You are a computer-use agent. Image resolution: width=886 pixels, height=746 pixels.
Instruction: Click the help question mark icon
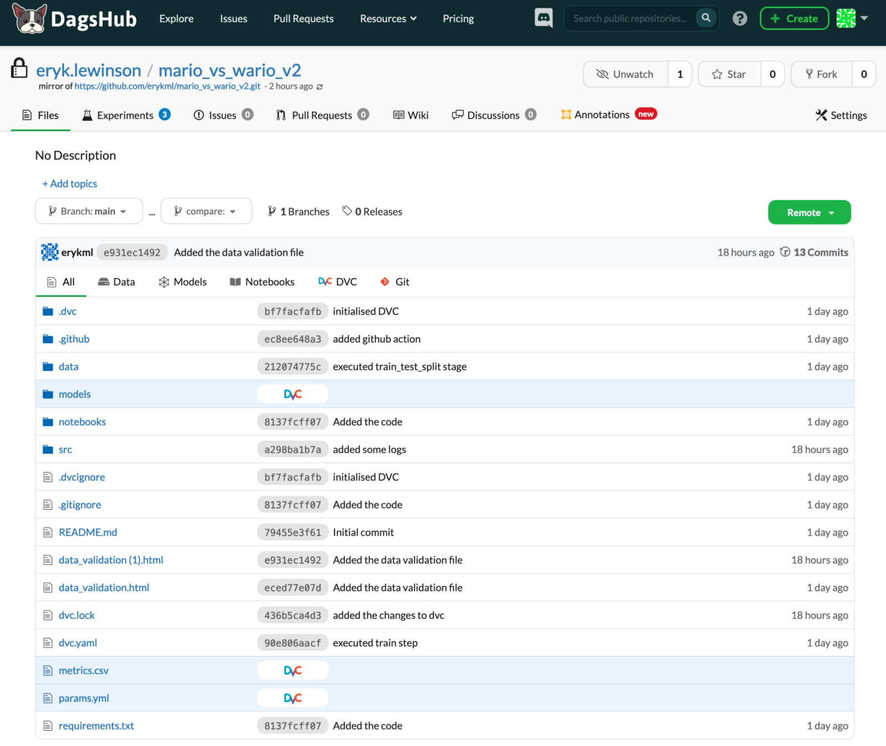tap(739, 18)
